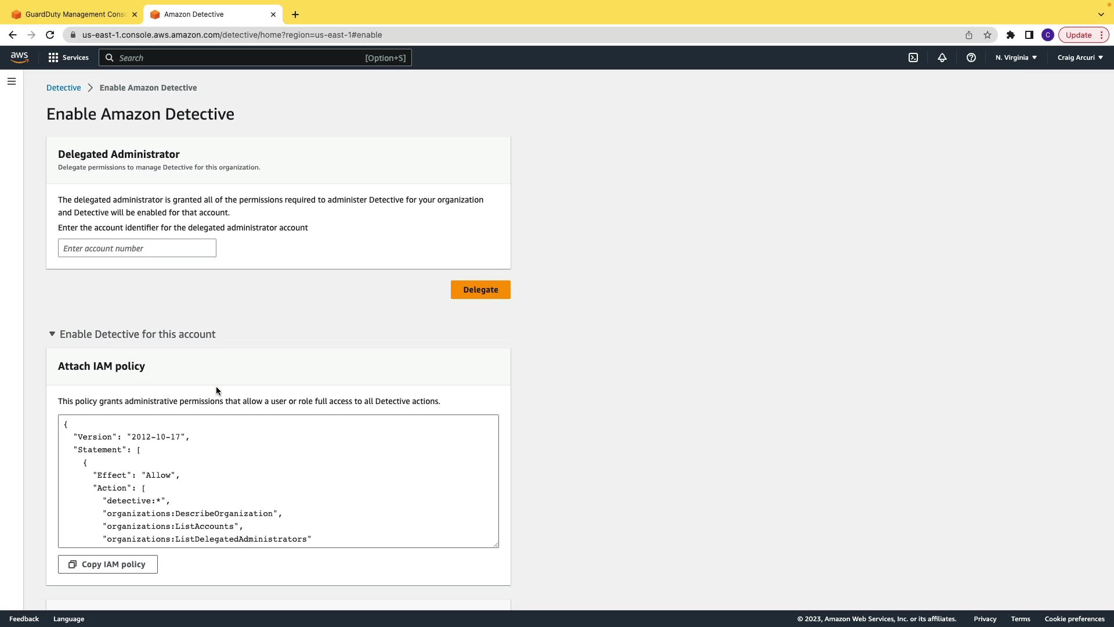Open the N. Virginia region dropdown

1016,57
